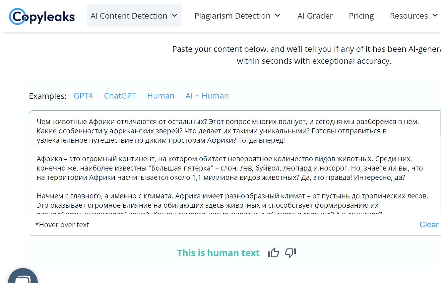Viewport: 441px width, 283px height.
Task: Open the chat support widget
Action: pyautogui.click(x=23, y=277)
